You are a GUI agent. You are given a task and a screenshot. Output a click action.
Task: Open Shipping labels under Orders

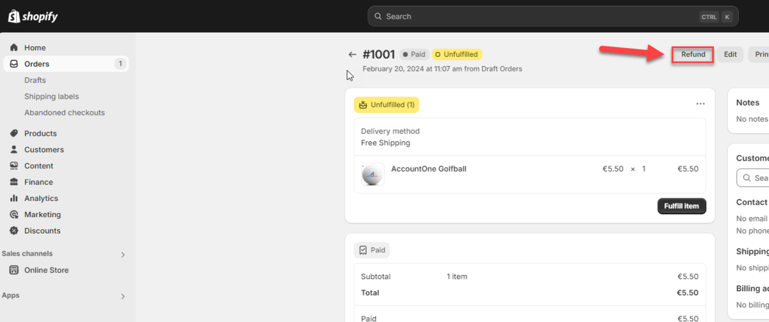coord(51,96)
